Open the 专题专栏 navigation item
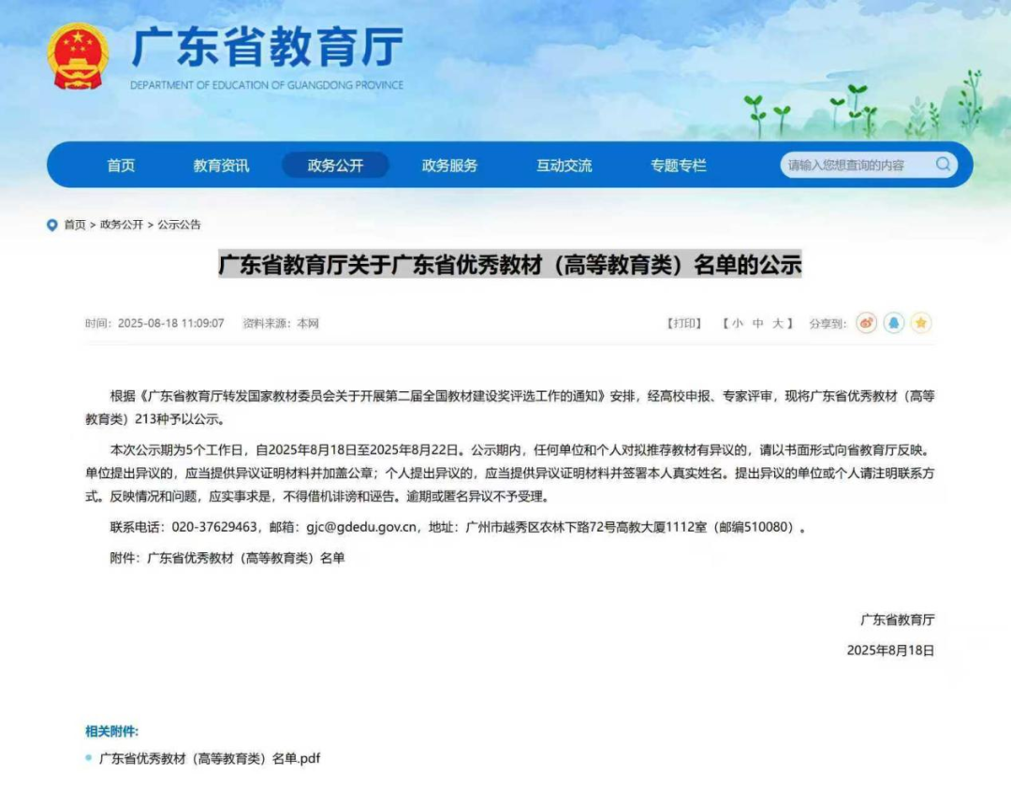Screen dimensions: 1011x789 679,166
